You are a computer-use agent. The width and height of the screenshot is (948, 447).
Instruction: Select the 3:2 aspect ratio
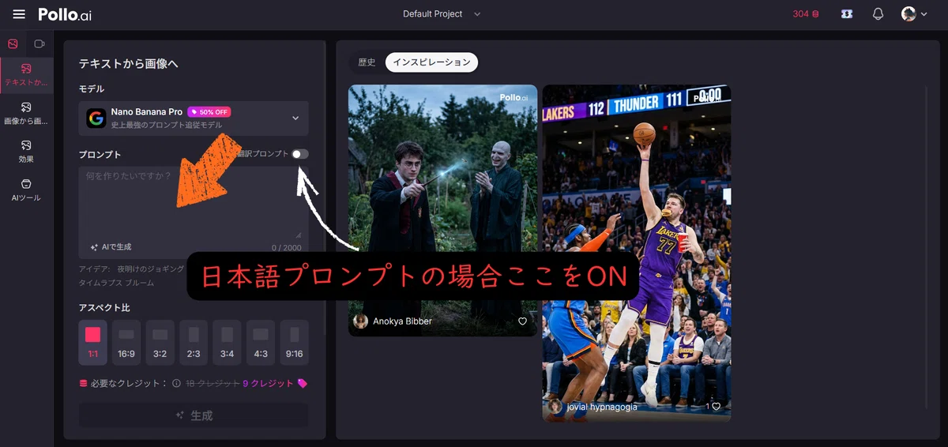pyautogui.click(x=160, y=342)
